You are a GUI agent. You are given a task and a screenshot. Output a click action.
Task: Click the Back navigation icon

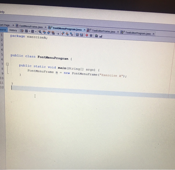26,31
